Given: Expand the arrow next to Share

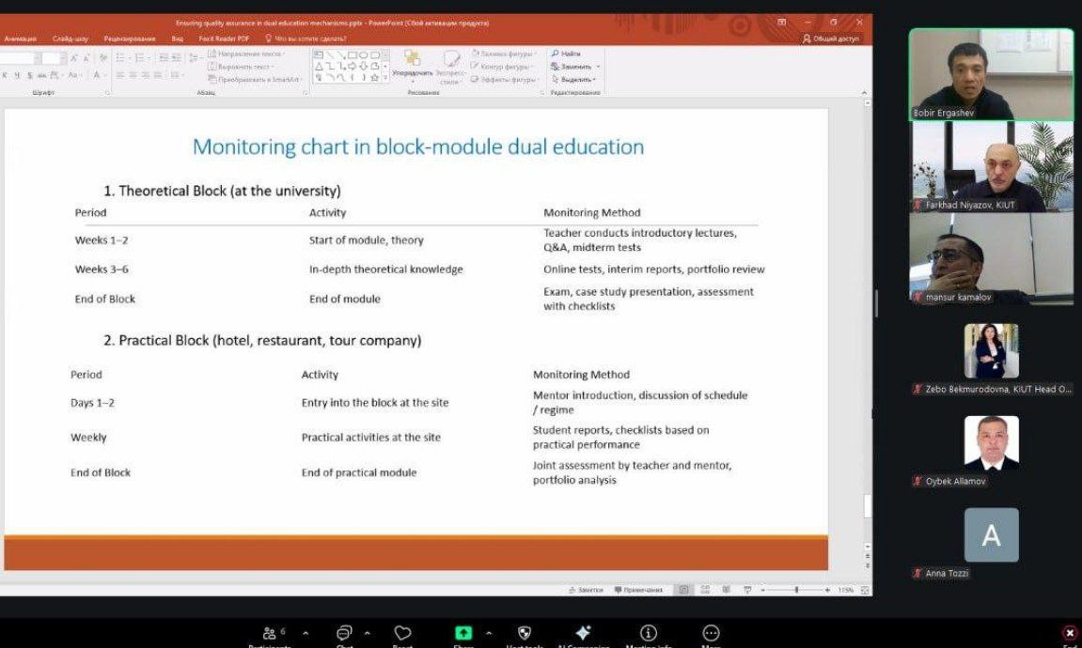Looking at the screenshot, I should [488, 633].
